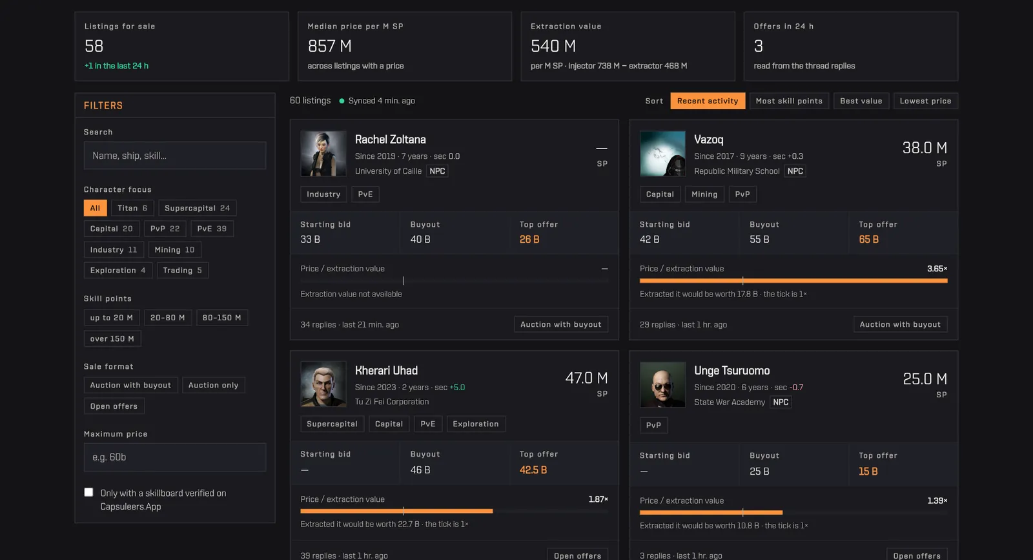Screen dimensions: 1033x560
Task: Choose the up to 20 M skill range
Action: pos(112,318)
